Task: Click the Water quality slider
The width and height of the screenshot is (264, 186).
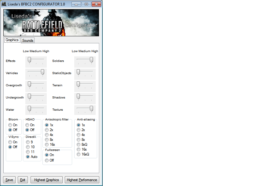Action: tap(36, 111)
